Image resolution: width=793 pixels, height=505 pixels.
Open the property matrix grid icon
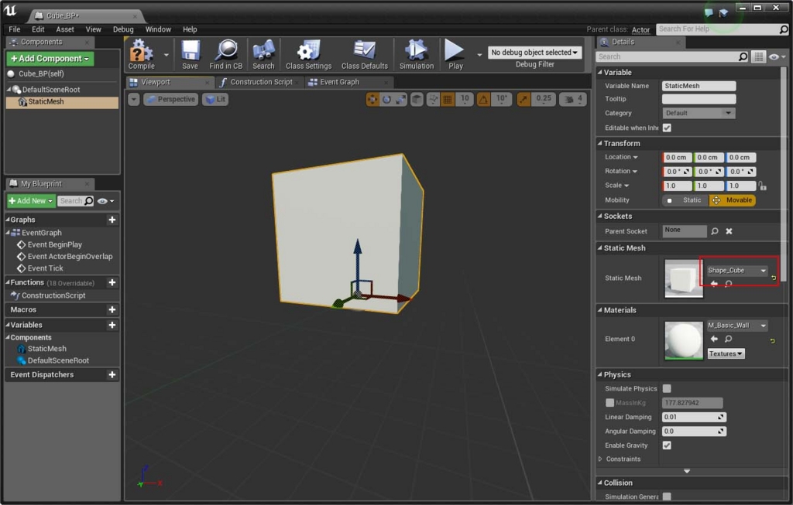[759, 56]
